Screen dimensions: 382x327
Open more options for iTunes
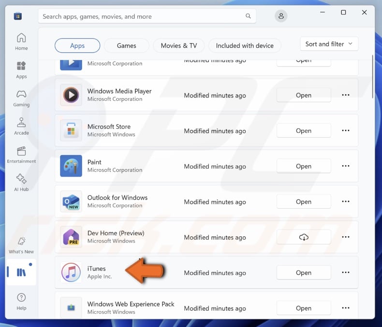click(x=346, y=273)
